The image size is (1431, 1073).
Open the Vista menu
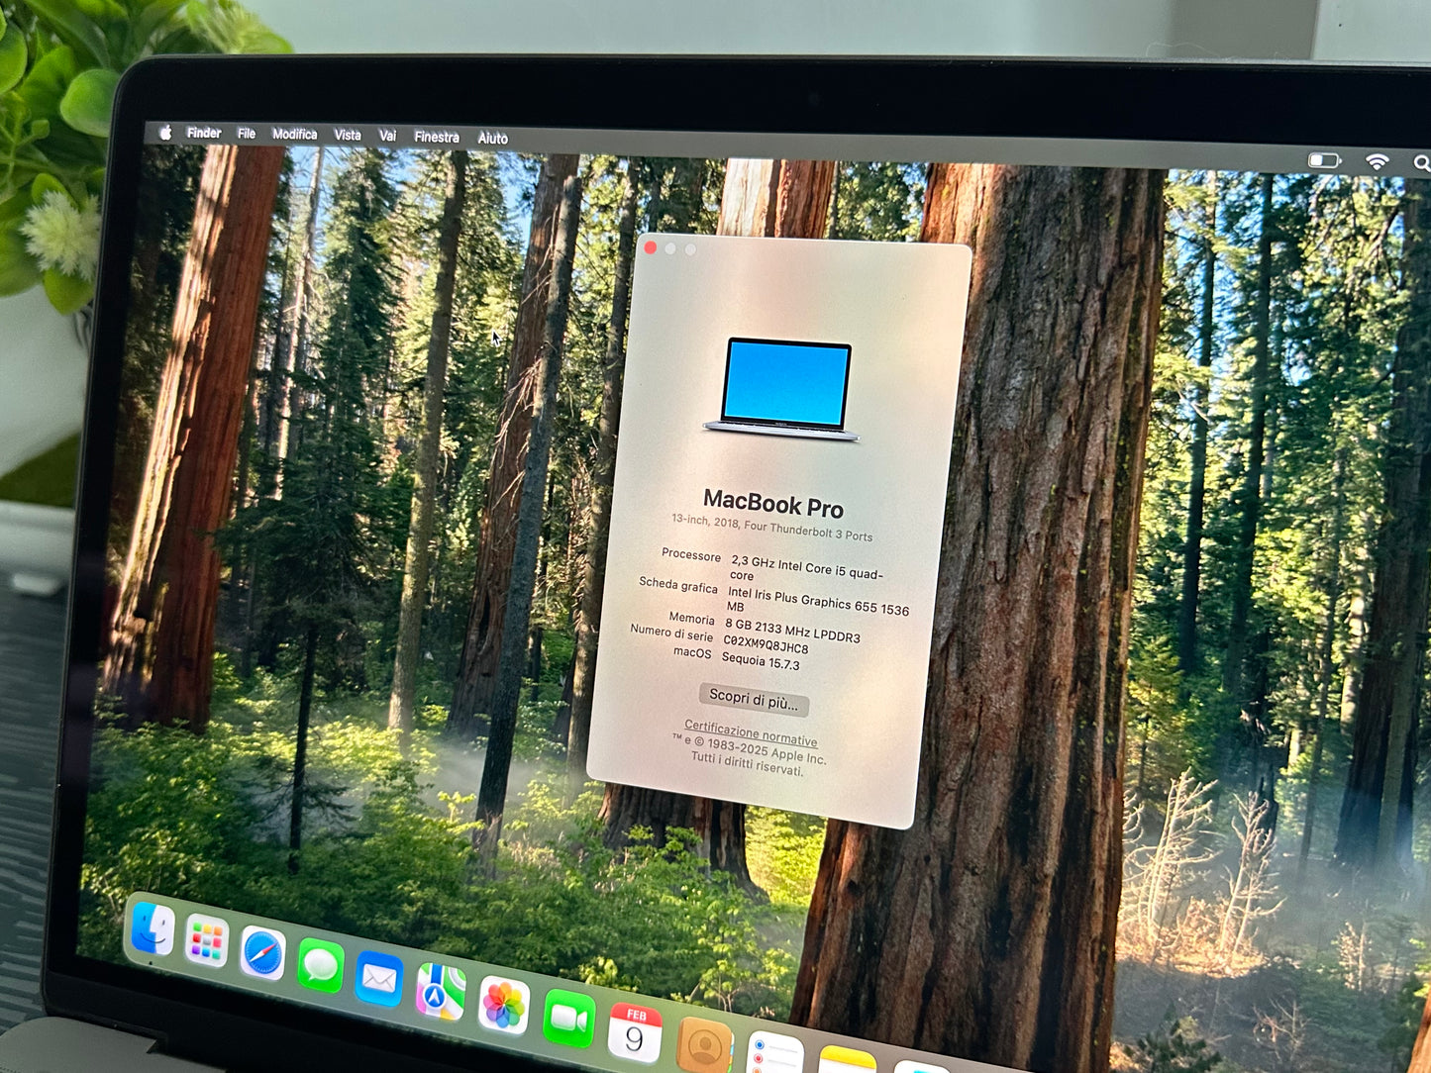pyautogui.click(x=348, y=134)
